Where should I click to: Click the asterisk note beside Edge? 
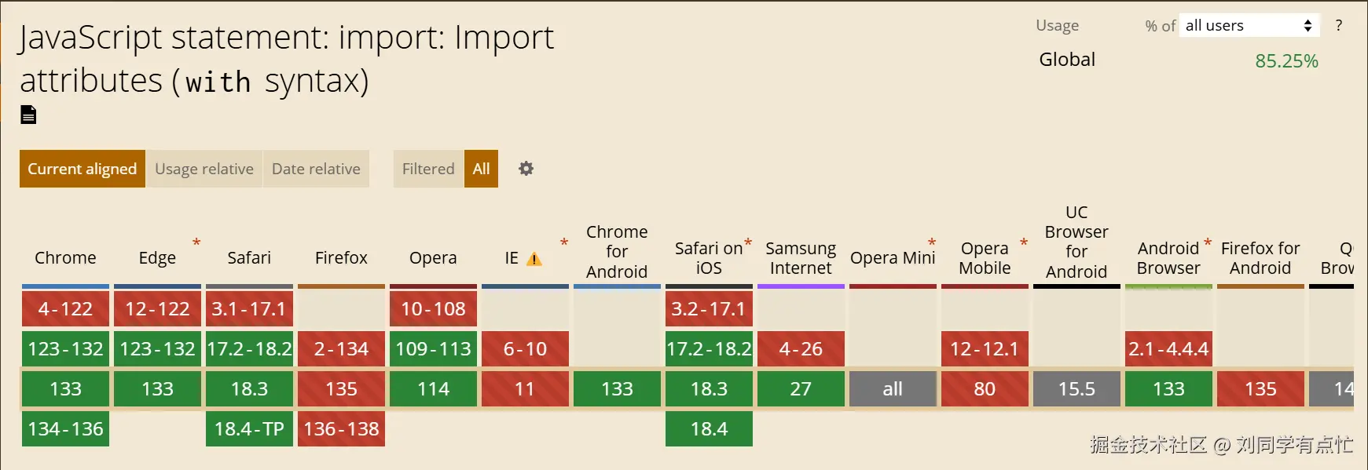point(196,242)
